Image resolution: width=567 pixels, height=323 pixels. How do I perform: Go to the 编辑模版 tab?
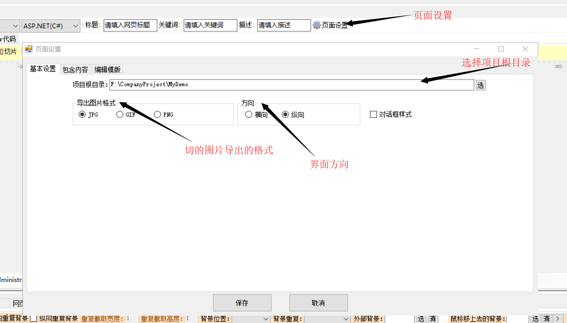(107, 69)
